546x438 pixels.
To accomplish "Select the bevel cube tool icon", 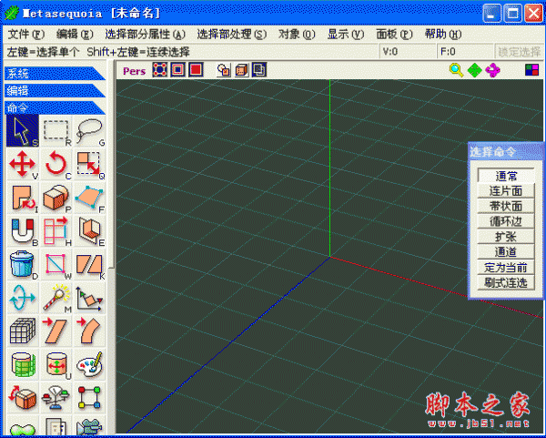I will [x=22, y=398].
